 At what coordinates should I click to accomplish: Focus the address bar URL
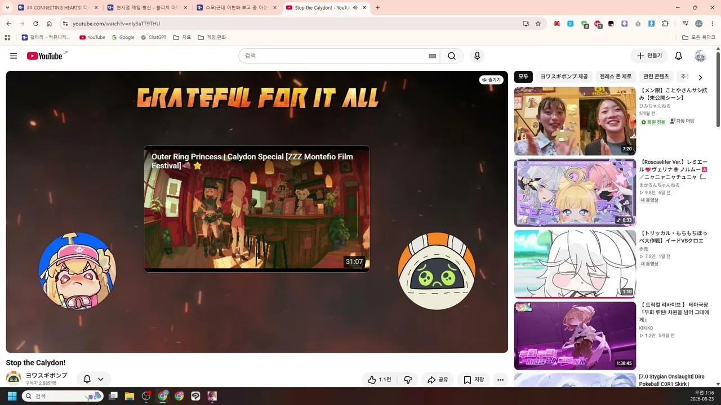click(x=116, y=24)
